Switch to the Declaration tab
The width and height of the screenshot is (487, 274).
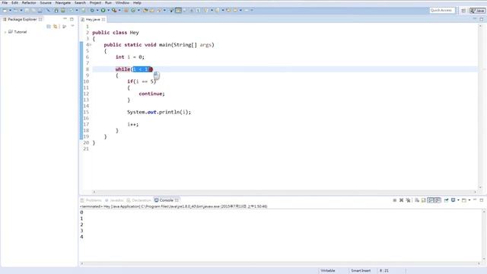[139, 200]
